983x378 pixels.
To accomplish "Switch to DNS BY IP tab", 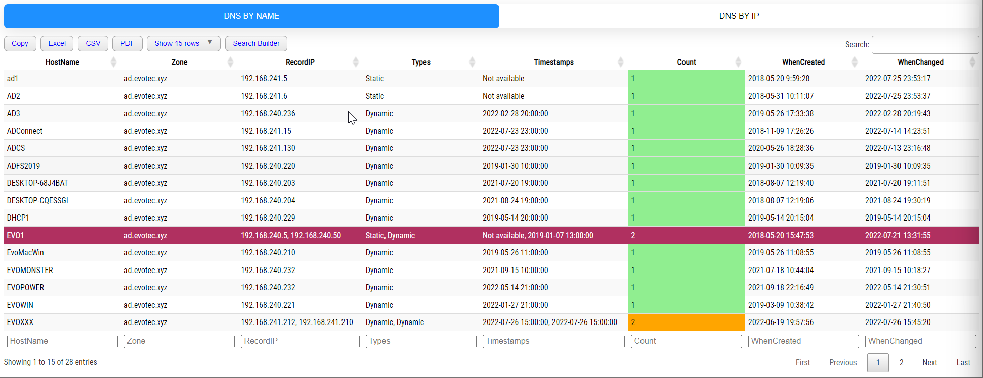I will pos(739,16).
